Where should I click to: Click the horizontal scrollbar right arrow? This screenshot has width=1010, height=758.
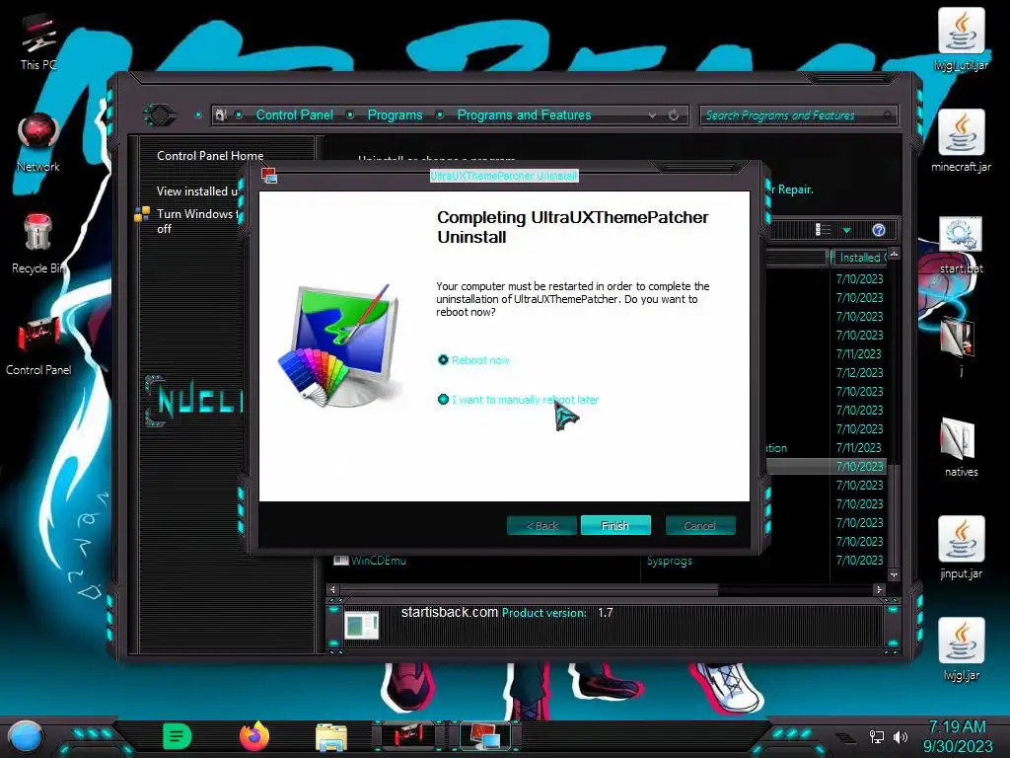879,590
